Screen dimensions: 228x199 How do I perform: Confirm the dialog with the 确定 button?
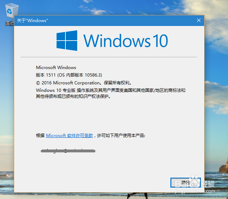(186, 182)
